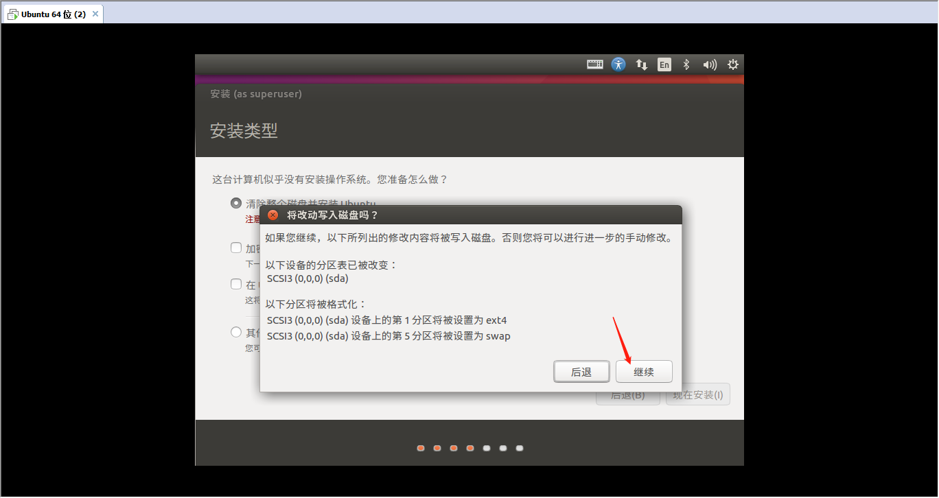The height and width of the screenshot is (498, 939).
Task: Open the accessibility menu icon
Action: [x=618, y=64]
